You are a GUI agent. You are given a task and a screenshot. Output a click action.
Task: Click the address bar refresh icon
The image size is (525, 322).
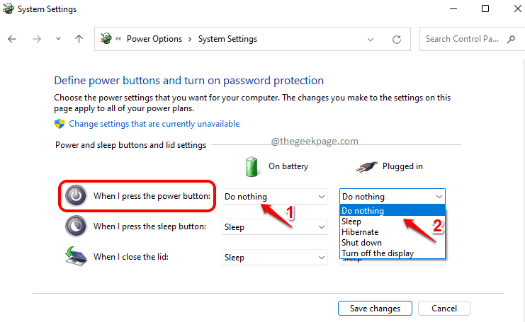click(x=397, y=39)
